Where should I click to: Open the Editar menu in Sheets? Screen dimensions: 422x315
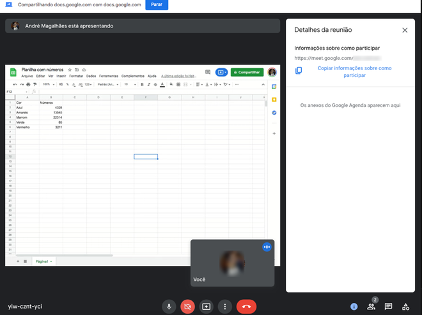(x=41, y=77)
